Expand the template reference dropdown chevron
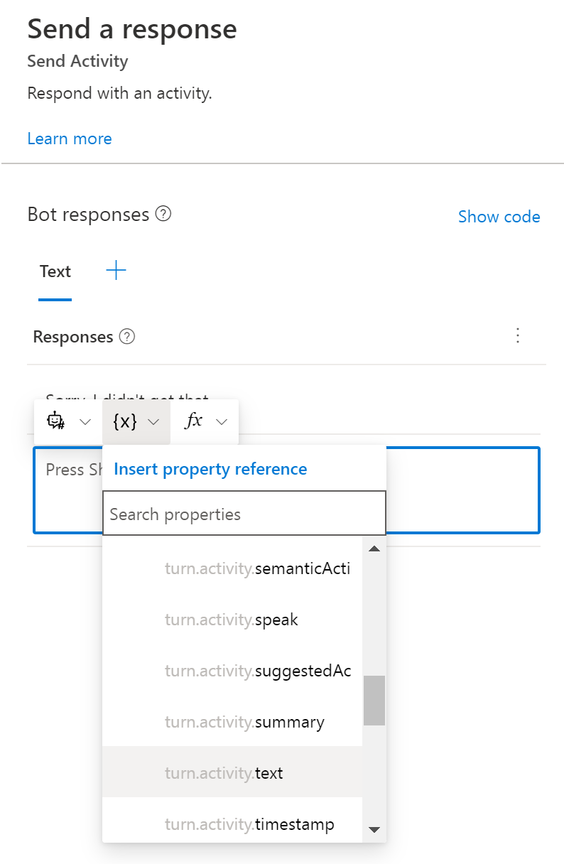 [x=85, y=422]
